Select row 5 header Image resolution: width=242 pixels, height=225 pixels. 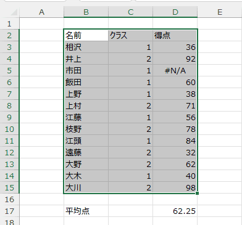(9, 71)
